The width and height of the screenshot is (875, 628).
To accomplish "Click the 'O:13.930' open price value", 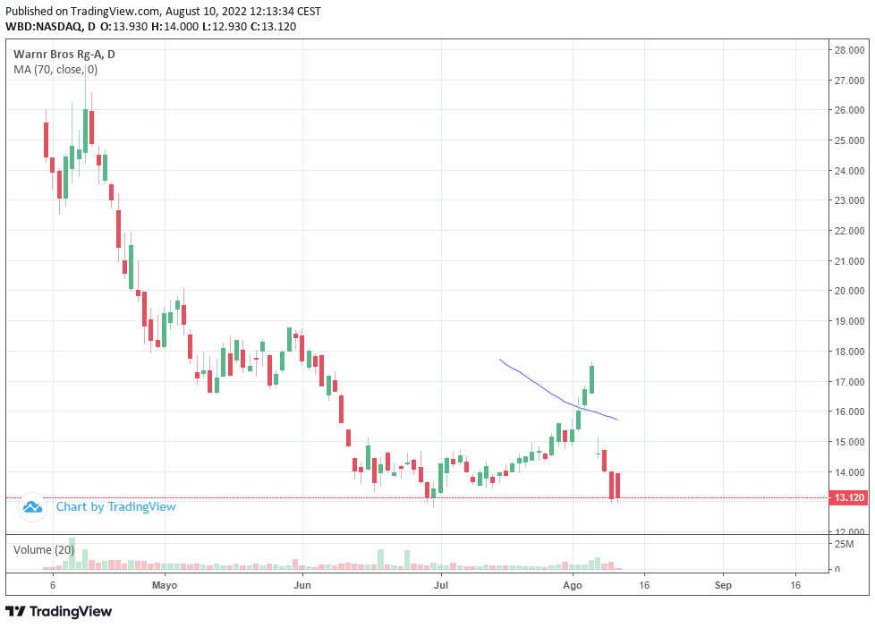I will (x=123, y=26).
